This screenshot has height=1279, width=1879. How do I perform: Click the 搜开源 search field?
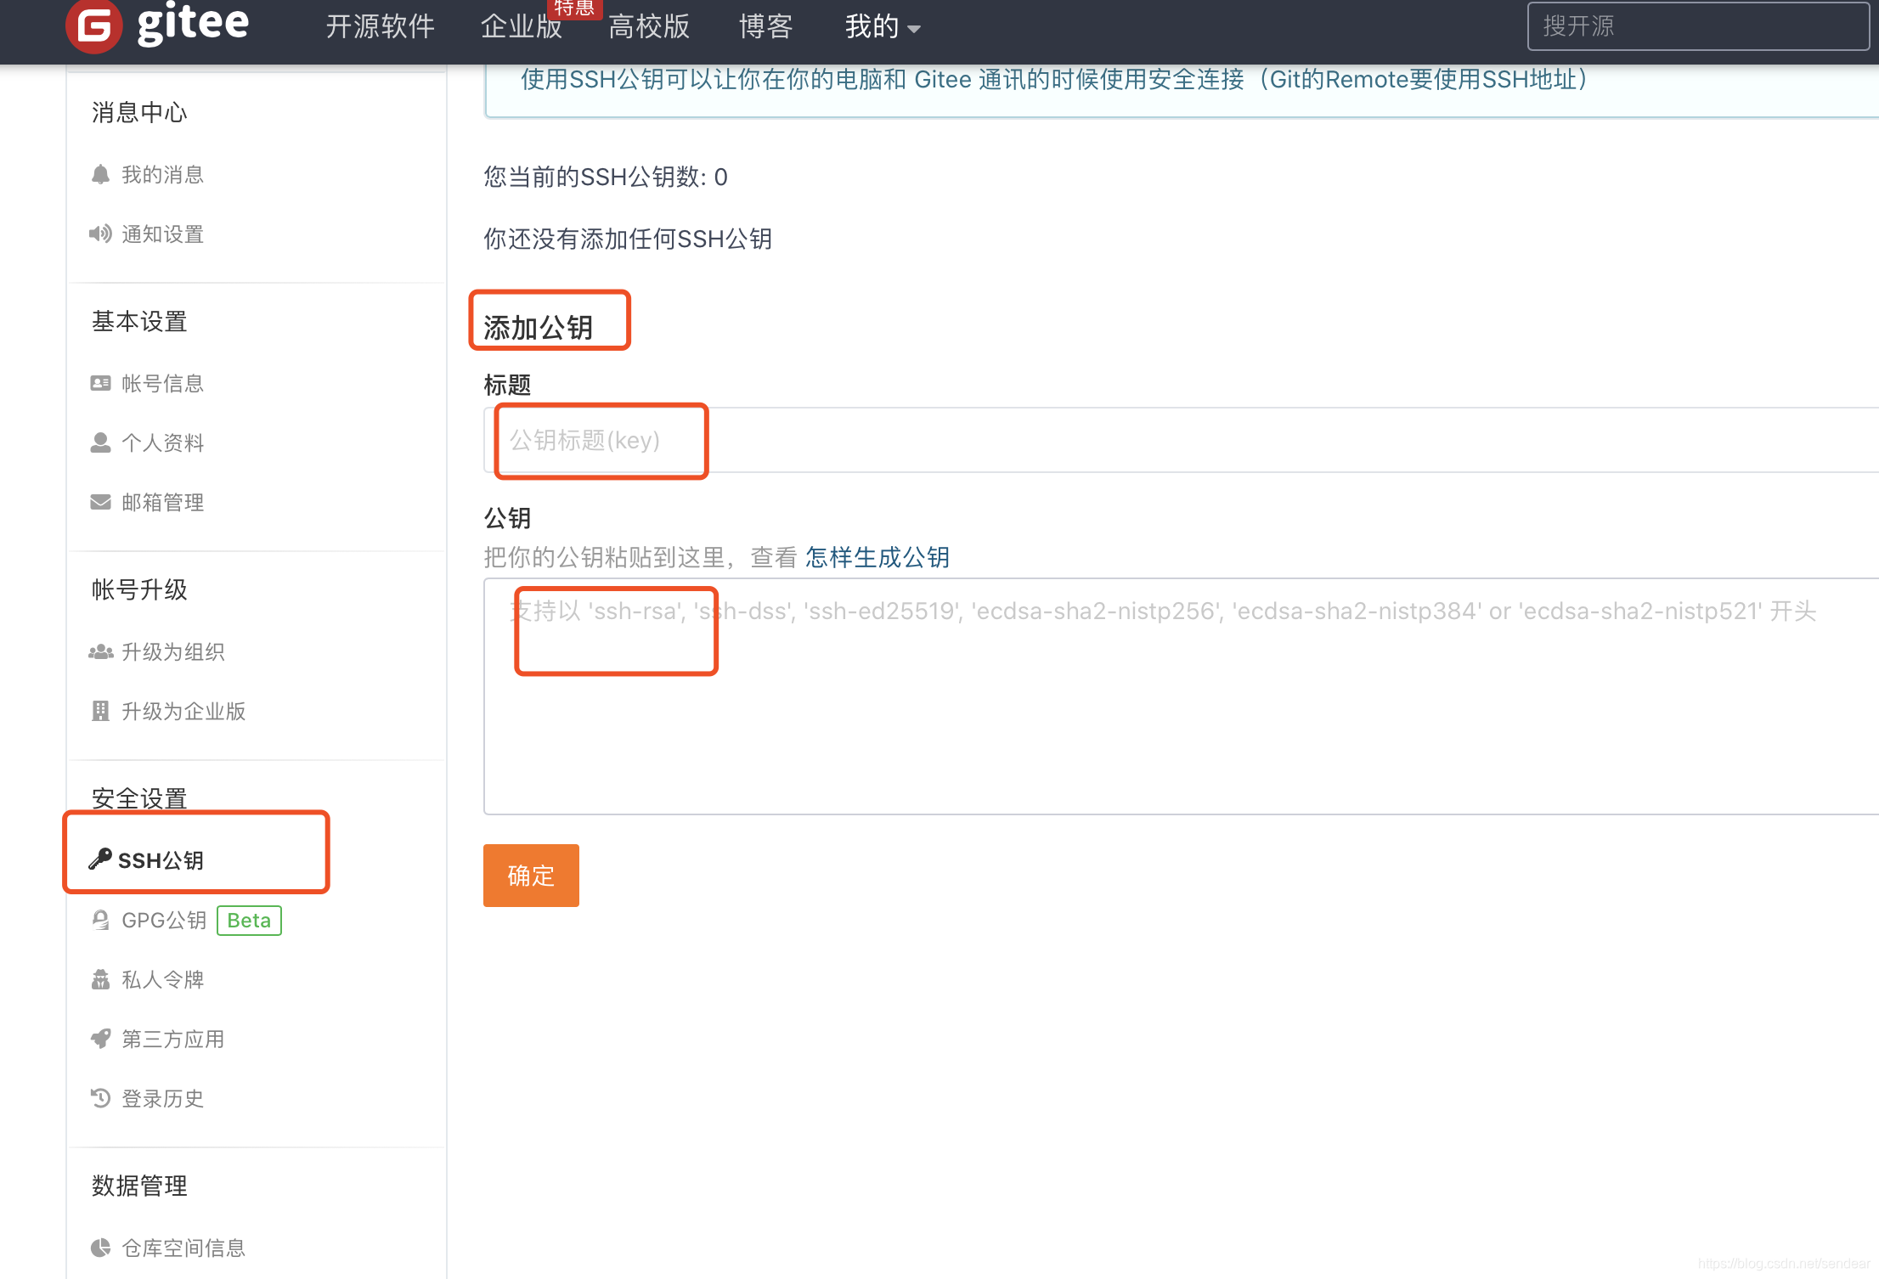(x=1699, y=26)
